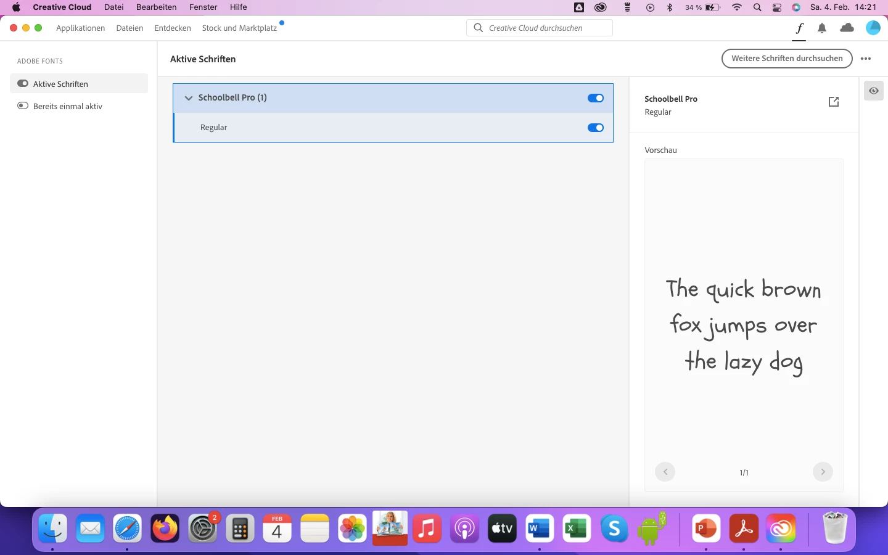Open the Creative Cloud app menu
Screen dimensions: 888x555
click(62, 7)
